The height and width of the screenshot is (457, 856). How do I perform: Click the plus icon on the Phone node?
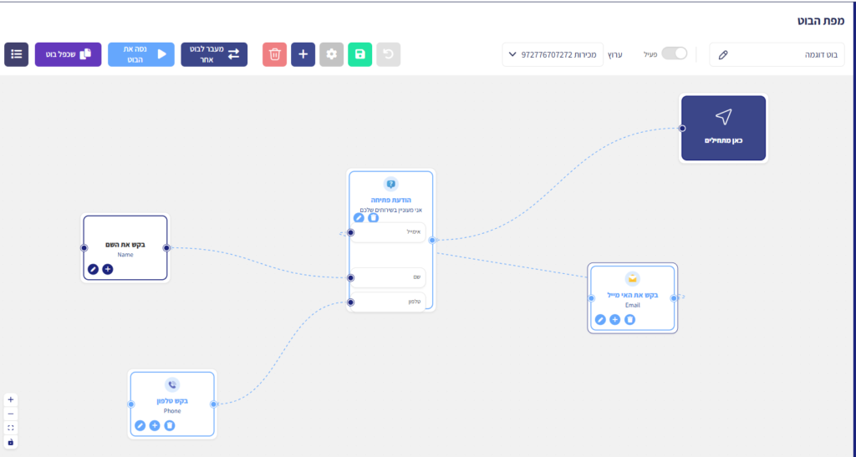(155, 425)
